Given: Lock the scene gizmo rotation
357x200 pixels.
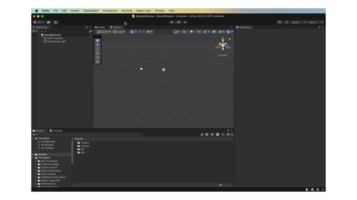Looking at the screenshot, I should coord(229,39).
